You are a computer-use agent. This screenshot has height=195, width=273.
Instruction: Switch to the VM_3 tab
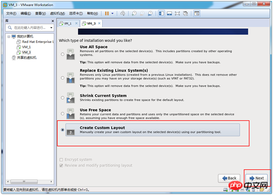click(91, 23)
